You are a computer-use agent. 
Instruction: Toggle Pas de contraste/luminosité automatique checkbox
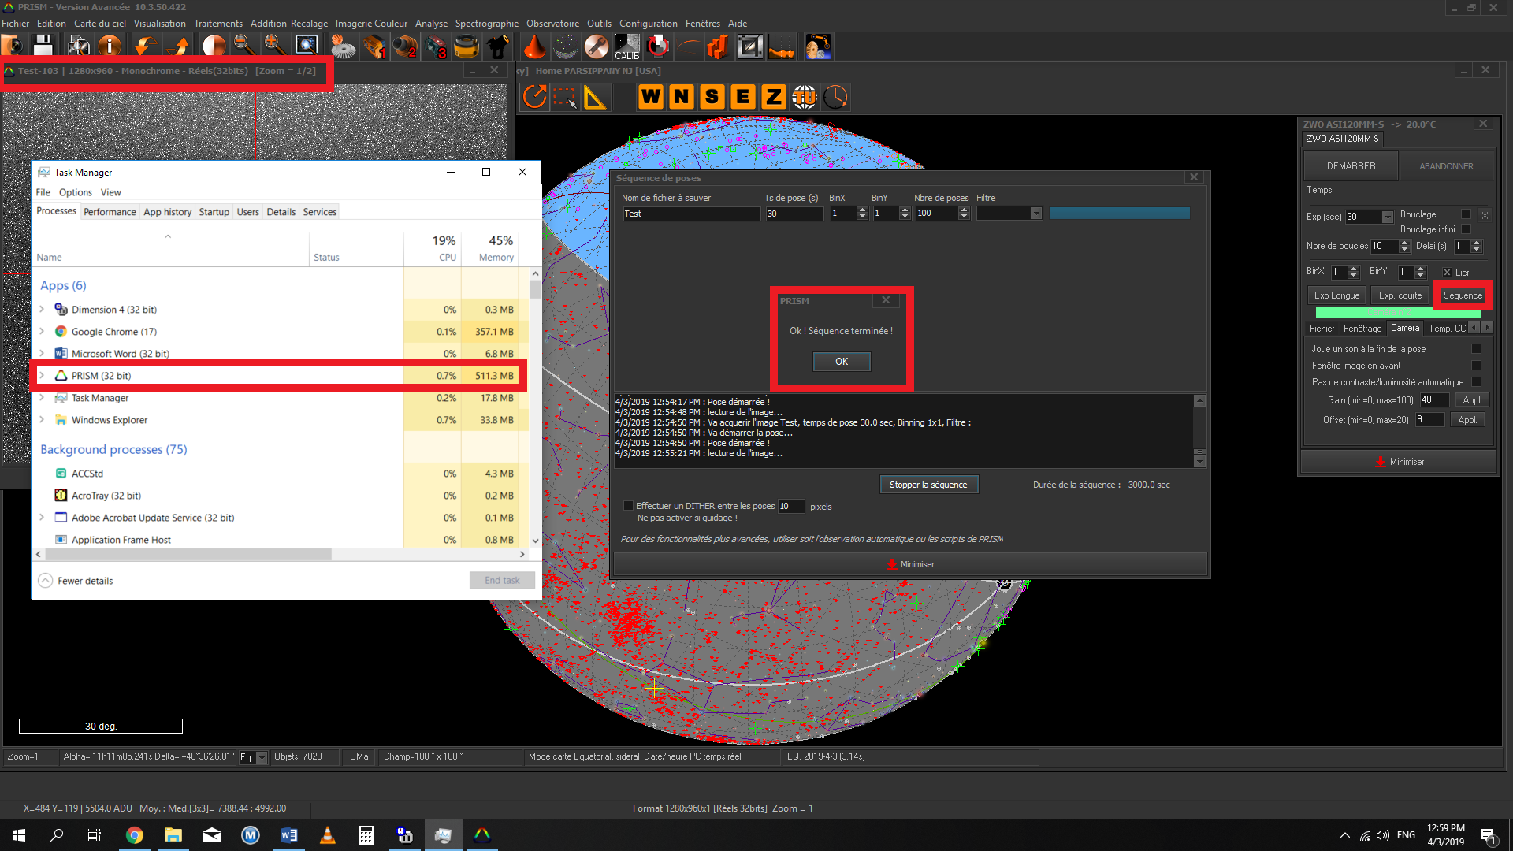click(x=1476, y=382)
